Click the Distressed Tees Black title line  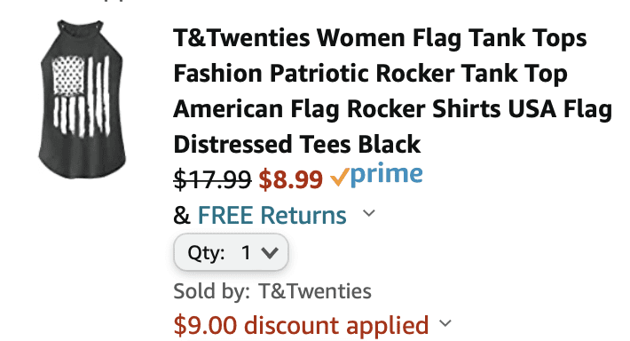[x=297, y=145]
